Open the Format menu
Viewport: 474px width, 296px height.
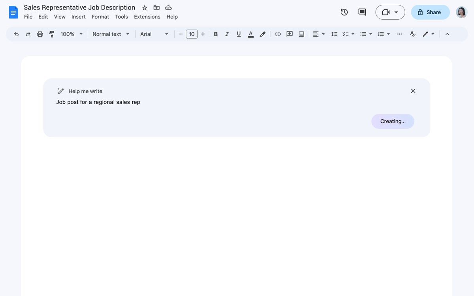(x=100, y=17)
